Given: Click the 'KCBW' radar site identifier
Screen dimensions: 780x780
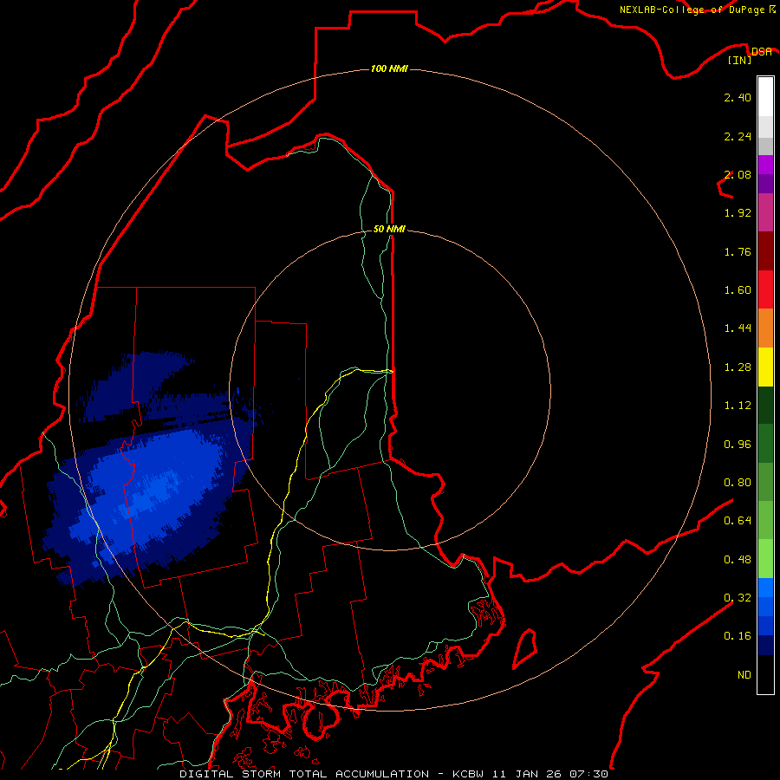Looking at the screenshot, I should coord(468,774).
